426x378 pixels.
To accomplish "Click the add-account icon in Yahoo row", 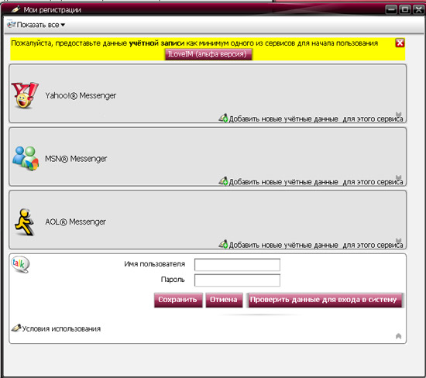I will 223,118.
